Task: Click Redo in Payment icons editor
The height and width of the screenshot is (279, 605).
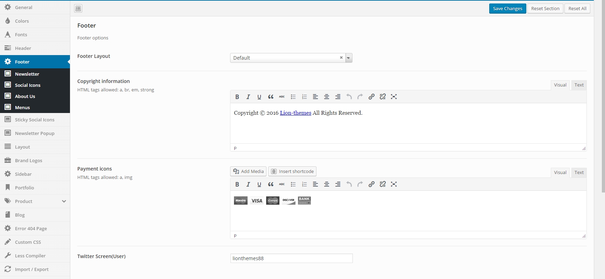Action: point(360,184)
